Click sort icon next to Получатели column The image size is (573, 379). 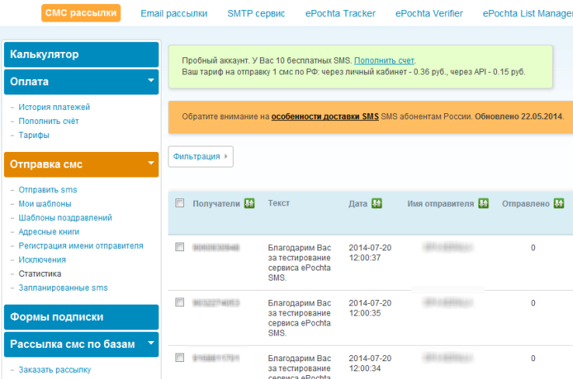(249, 203)
